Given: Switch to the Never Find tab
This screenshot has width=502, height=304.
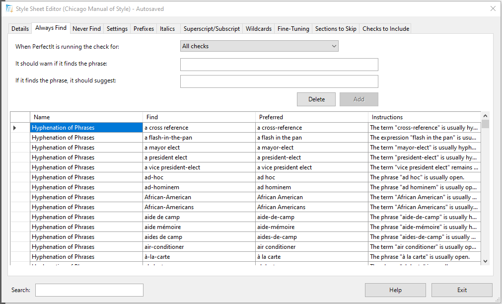Looking at the screenshot, I should click(86, 28).
